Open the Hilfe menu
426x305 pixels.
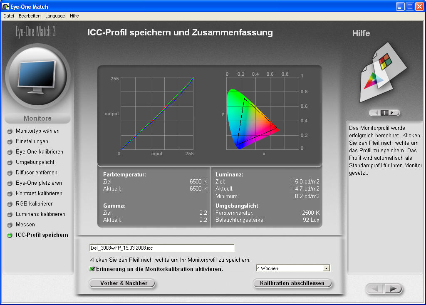coord(74,16)
